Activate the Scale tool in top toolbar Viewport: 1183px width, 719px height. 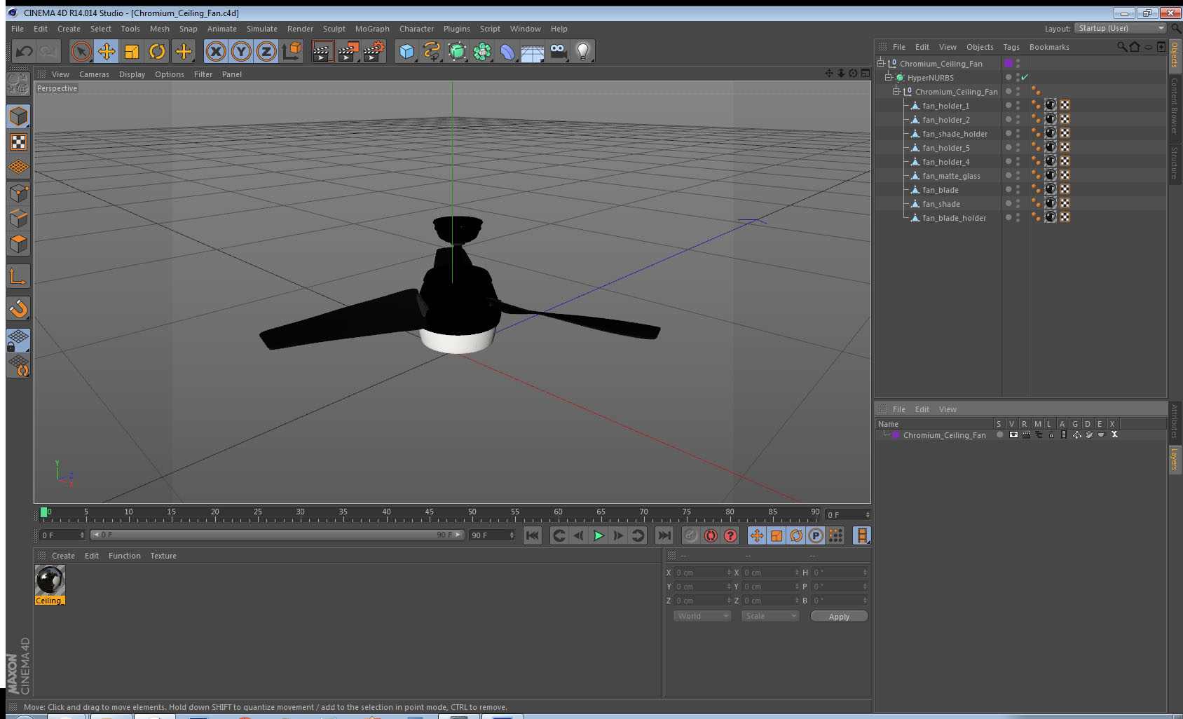[132, 51]
